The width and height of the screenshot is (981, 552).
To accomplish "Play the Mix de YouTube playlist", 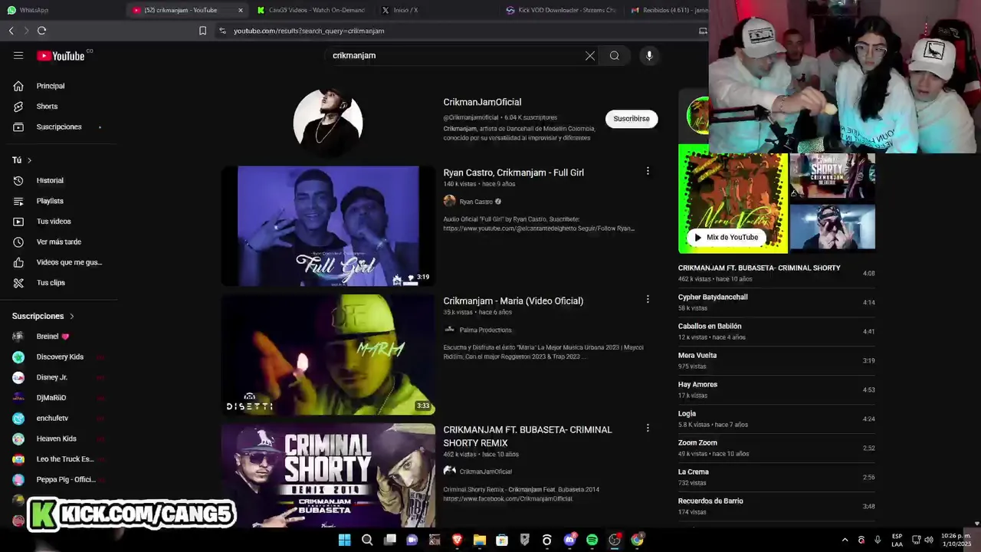I will coord(726,237).
